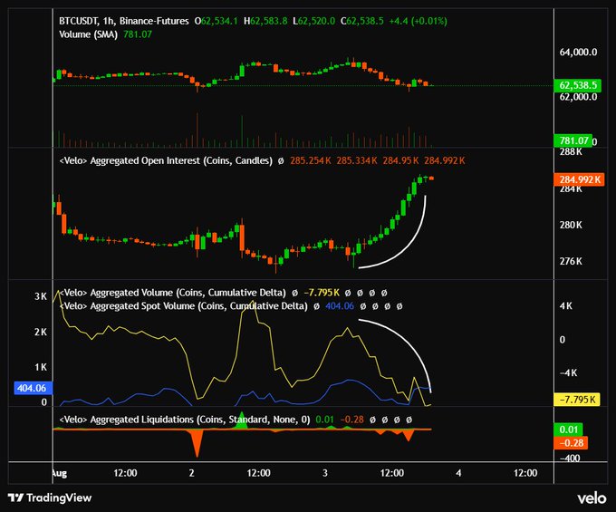616x512 pixels.
Task: Click the -4K right axis label
Action: [569, 373]
